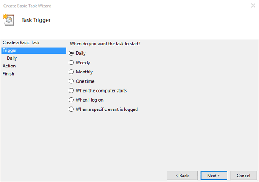Choose When the computer starts

point(72,91)
